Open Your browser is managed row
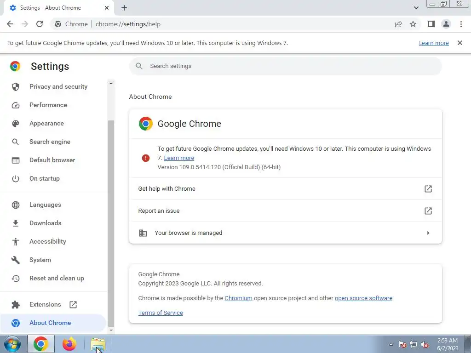 click(x=285, y=233)
